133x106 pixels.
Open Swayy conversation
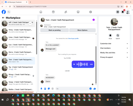point(18,83)
